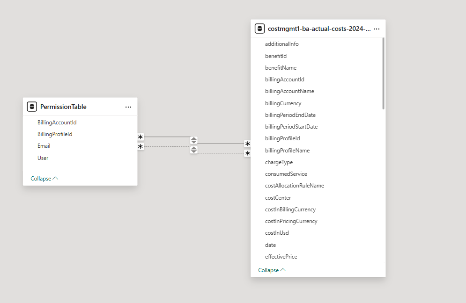Click the costmgmt1 table field list scrollbar
The height and width of the screenshot is (303, 466).
[x=384, y=73]
